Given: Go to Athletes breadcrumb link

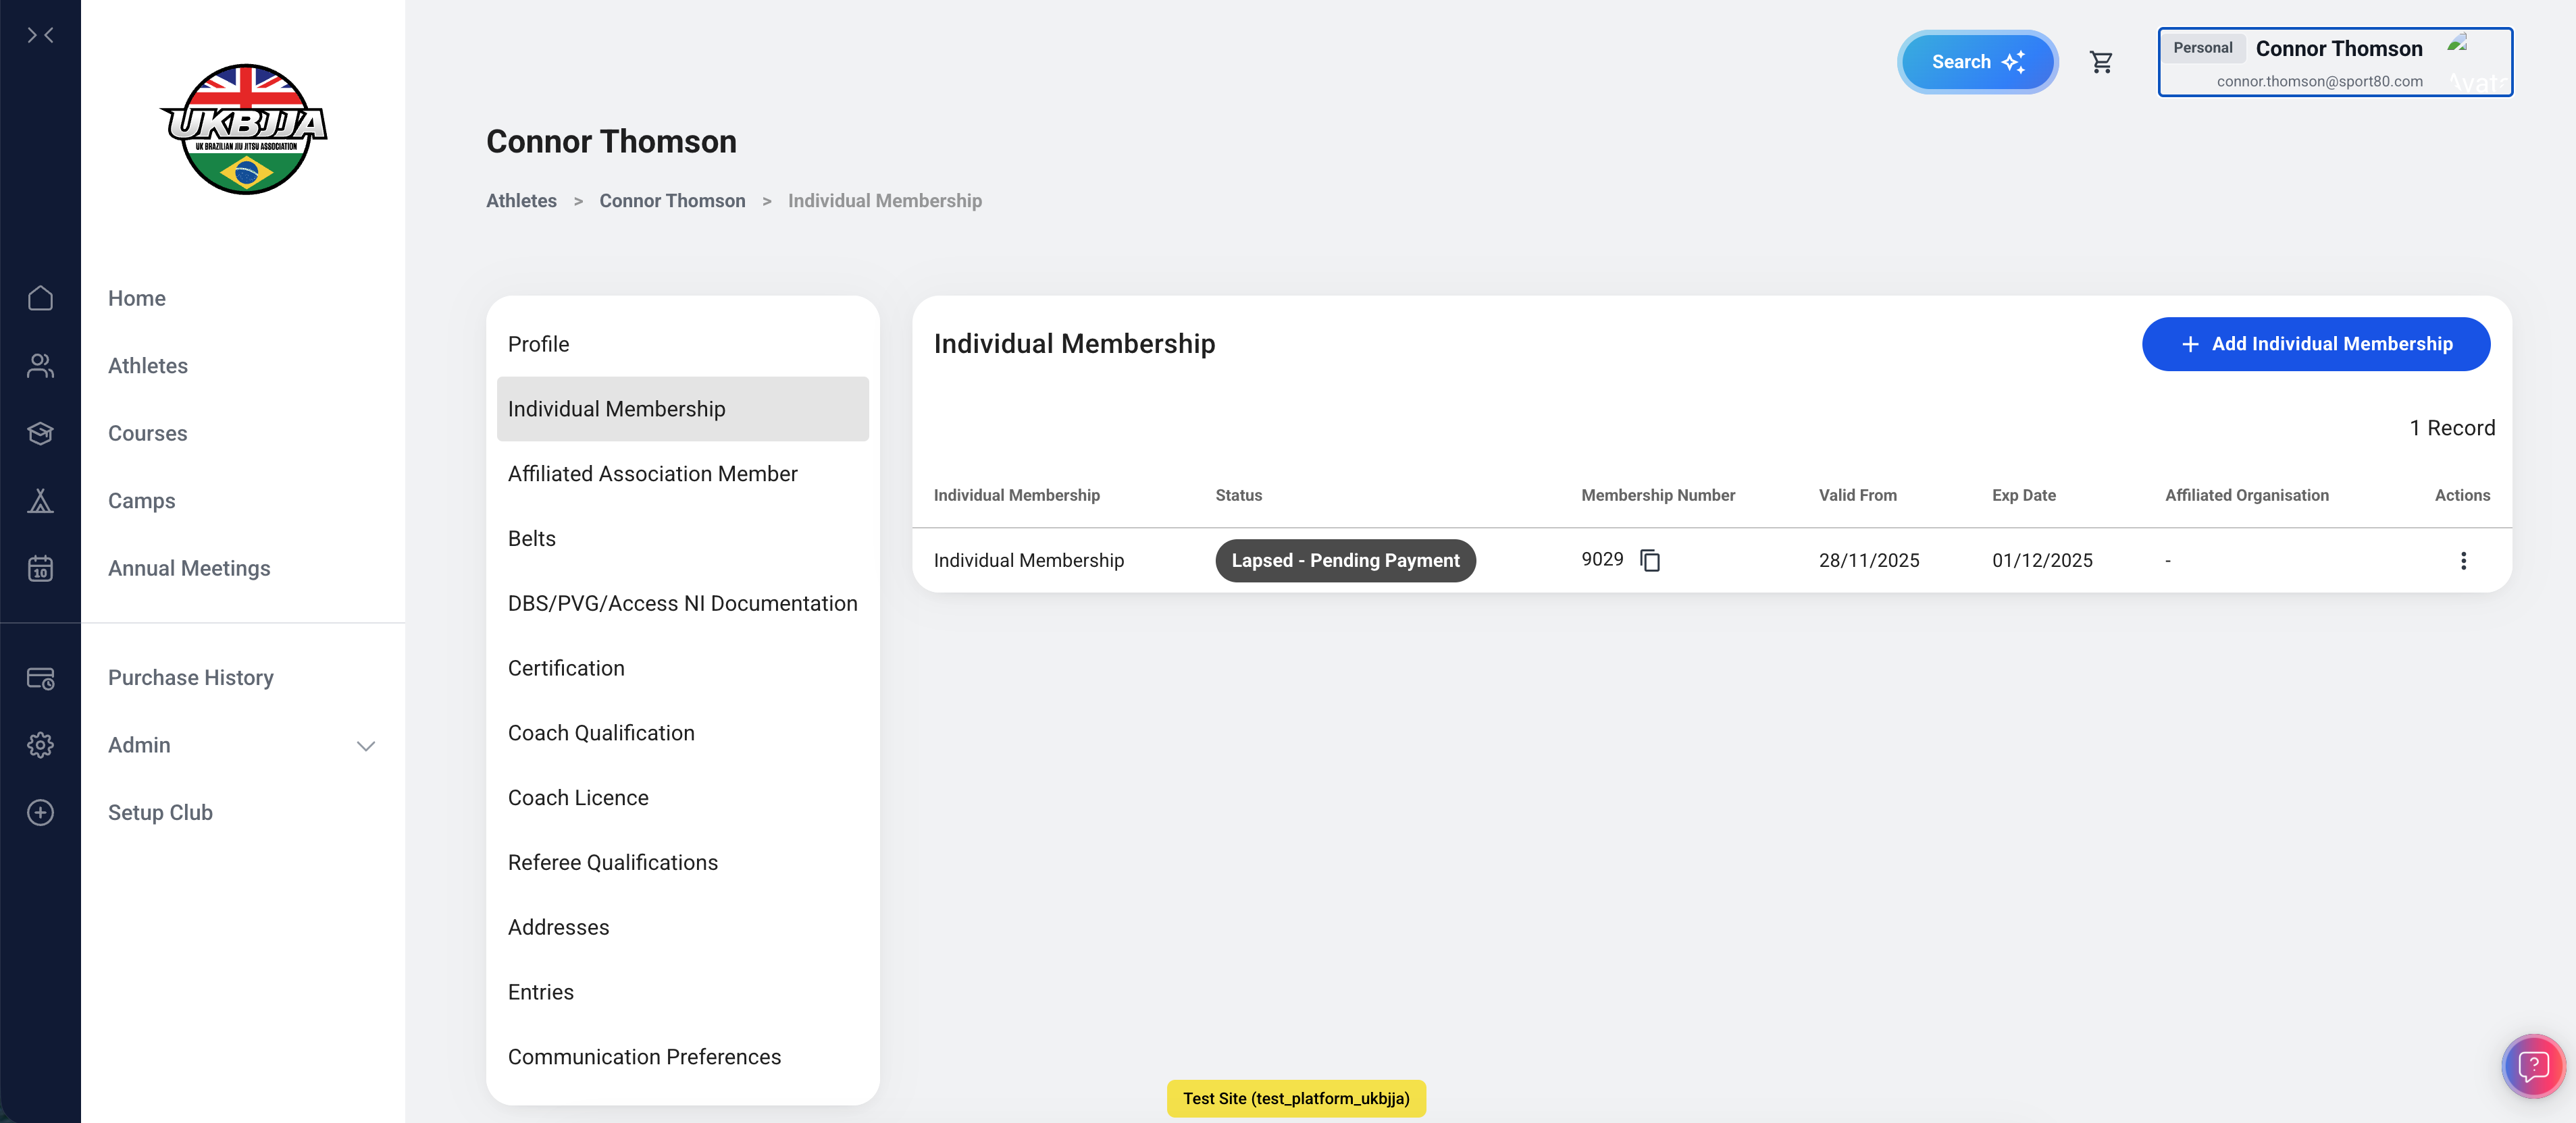Looking at the screenshot, I should [x=521, y=201].
